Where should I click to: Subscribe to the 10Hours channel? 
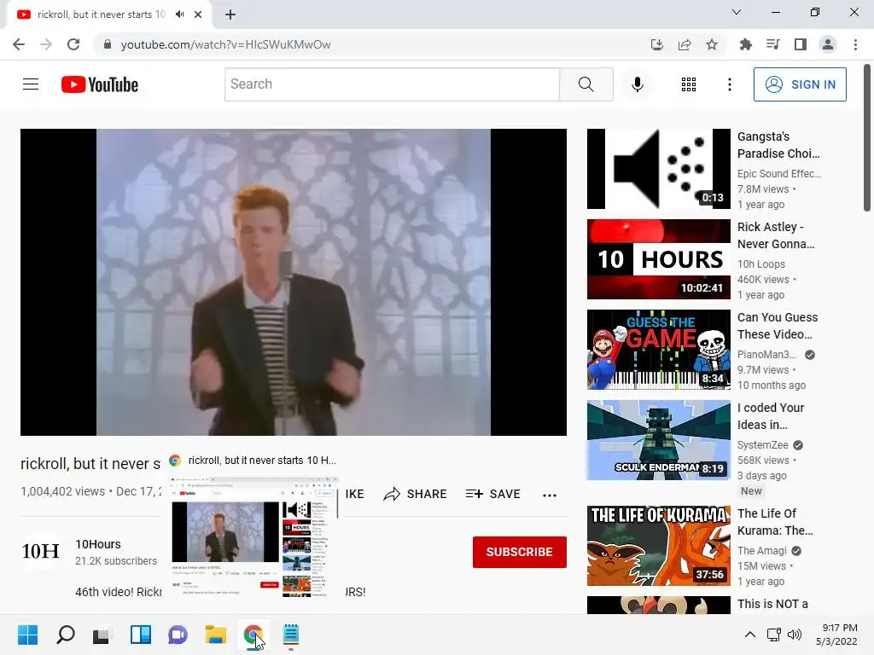[x=520, y=552]
